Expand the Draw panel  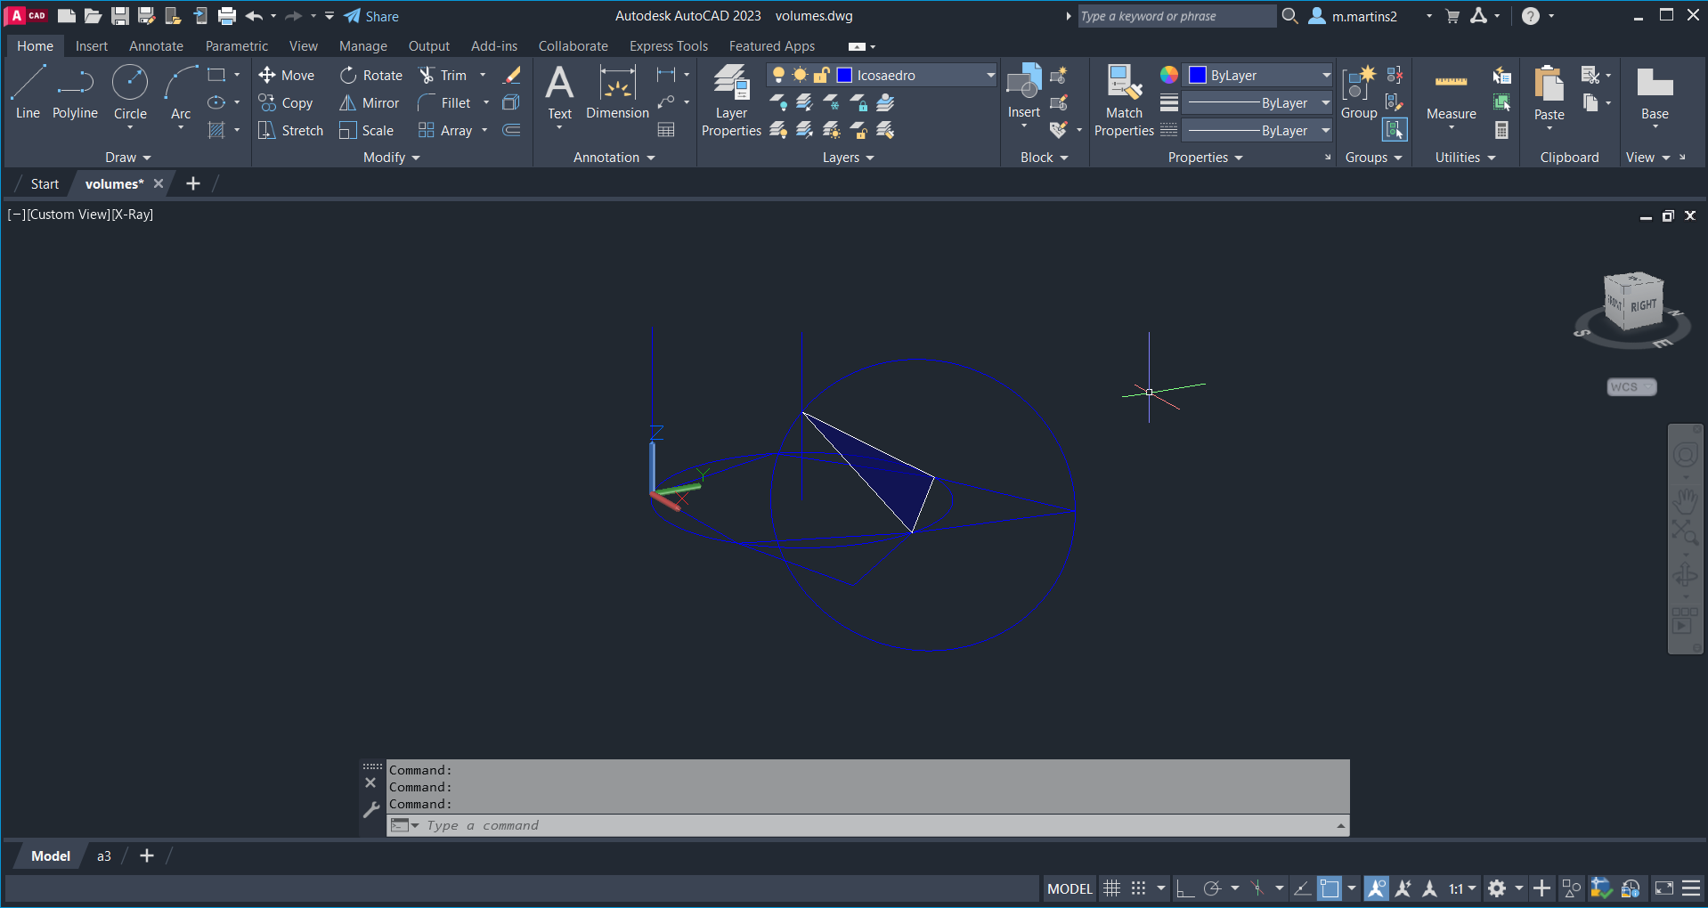pyautogui.click(x=127, y=158)
